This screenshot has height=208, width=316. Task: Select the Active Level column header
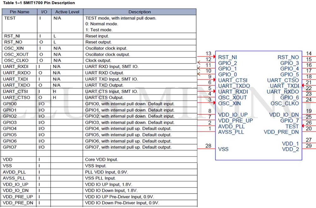tap(67, 12)
